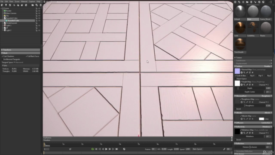Open the Reflectivity Metalness model dropdown
The width and height of the screenshot is (275, 155).
(x=267, y=127)
